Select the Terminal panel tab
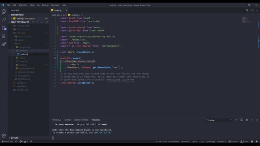This screenshot has height=146, width=260. click(x=96, y=120)
